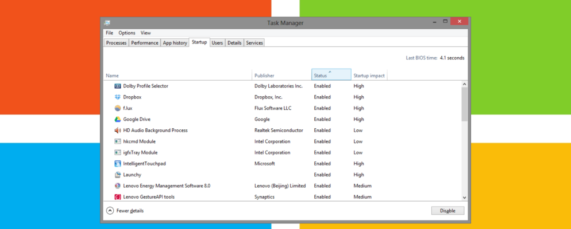The width and height of the screenshot is (571, 229).
Task: Sort by the Status column header
Action: pyautogui.click(x=331, y=75)
